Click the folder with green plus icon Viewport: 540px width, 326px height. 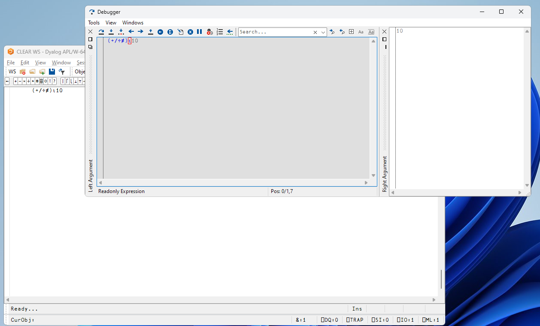(42, 72)
